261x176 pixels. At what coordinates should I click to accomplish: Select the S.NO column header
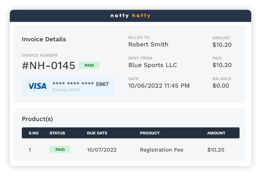pyautogui.click(x=34, y=133)
